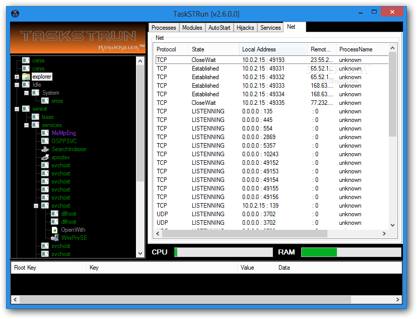Click the lsass process icon
The width and height of the screenshot is (417, 319).
(35, 117)
